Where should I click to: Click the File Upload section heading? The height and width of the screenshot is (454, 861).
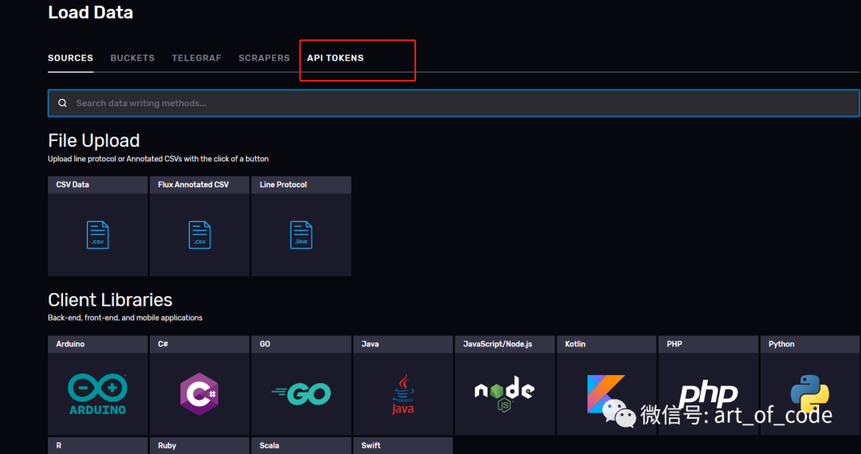tap(94, 140)
